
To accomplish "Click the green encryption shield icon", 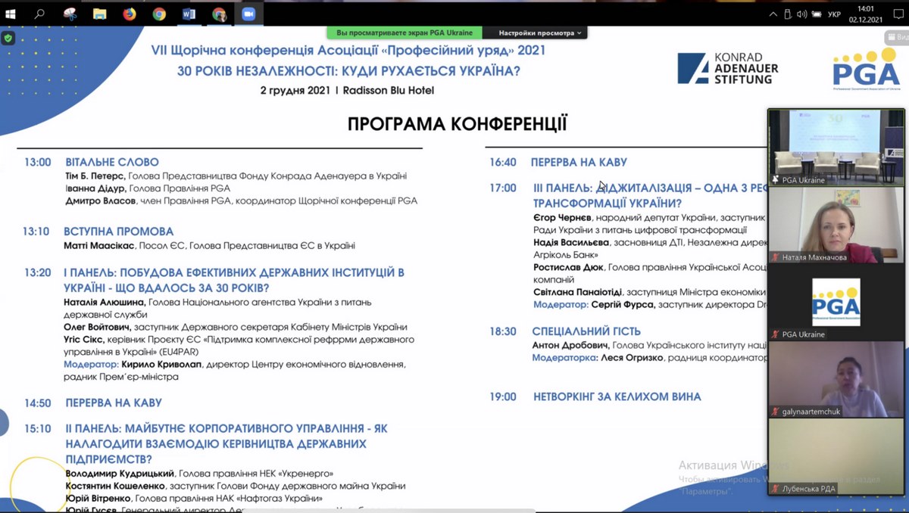I will point(8,38).
